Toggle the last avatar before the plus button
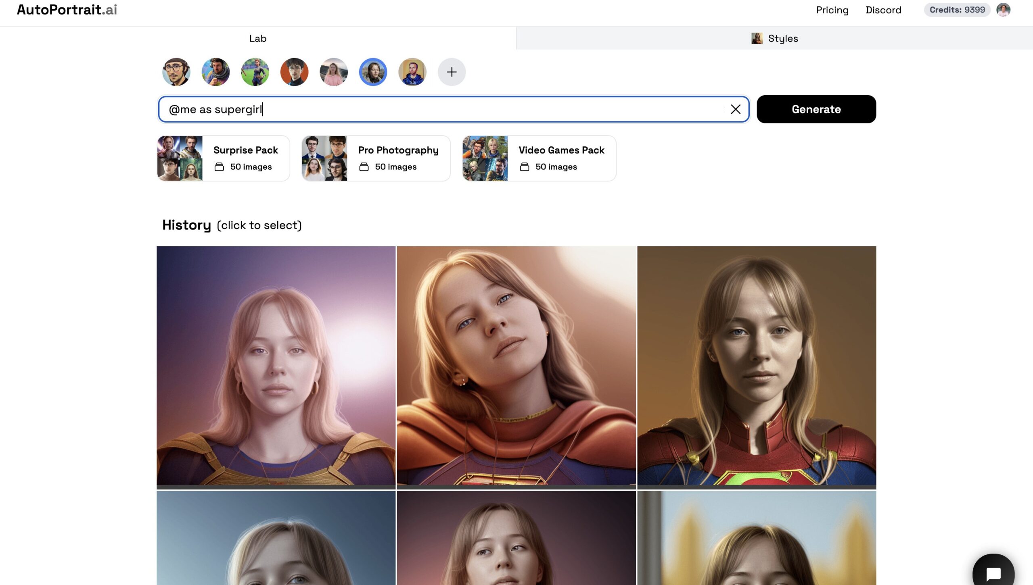 click(x=412, y=72)
